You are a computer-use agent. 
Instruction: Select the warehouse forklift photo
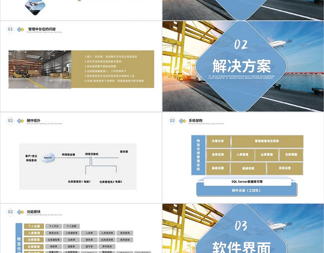pos(40,69)
